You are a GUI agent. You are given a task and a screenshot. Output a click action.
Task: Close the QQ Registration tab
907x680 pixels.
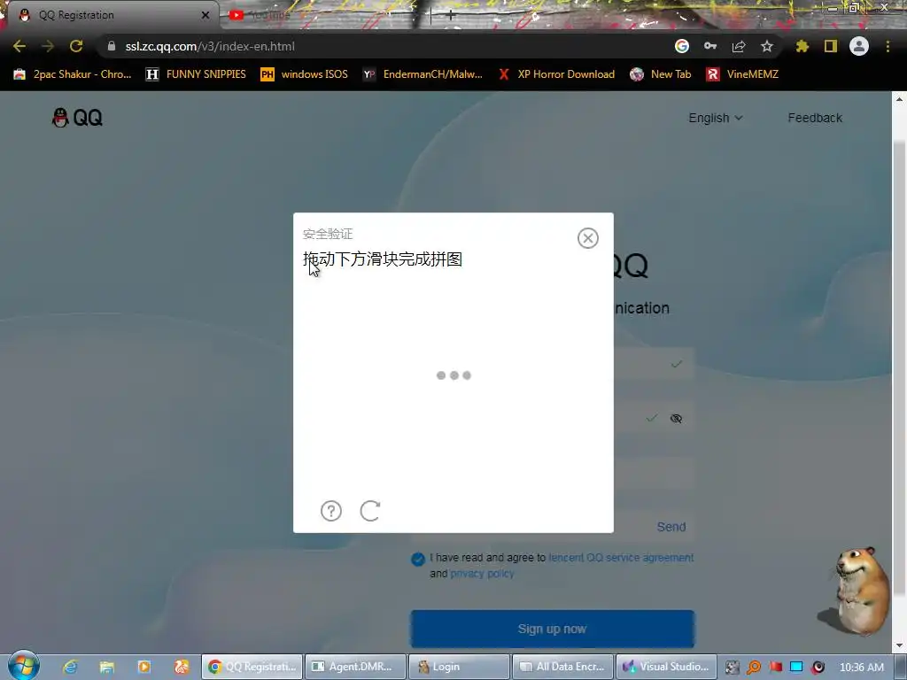(205, 15)
